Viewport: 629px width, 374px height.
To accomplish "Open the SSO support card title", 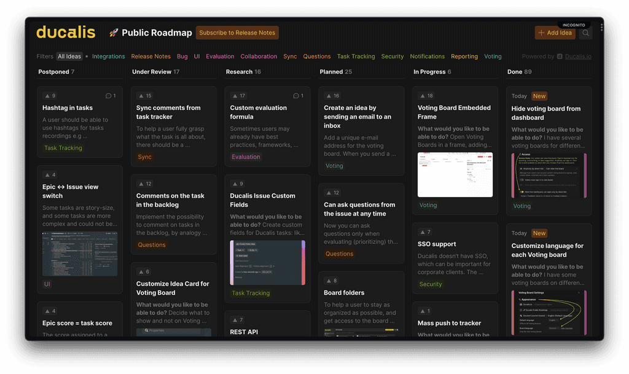I will point(437,244).
